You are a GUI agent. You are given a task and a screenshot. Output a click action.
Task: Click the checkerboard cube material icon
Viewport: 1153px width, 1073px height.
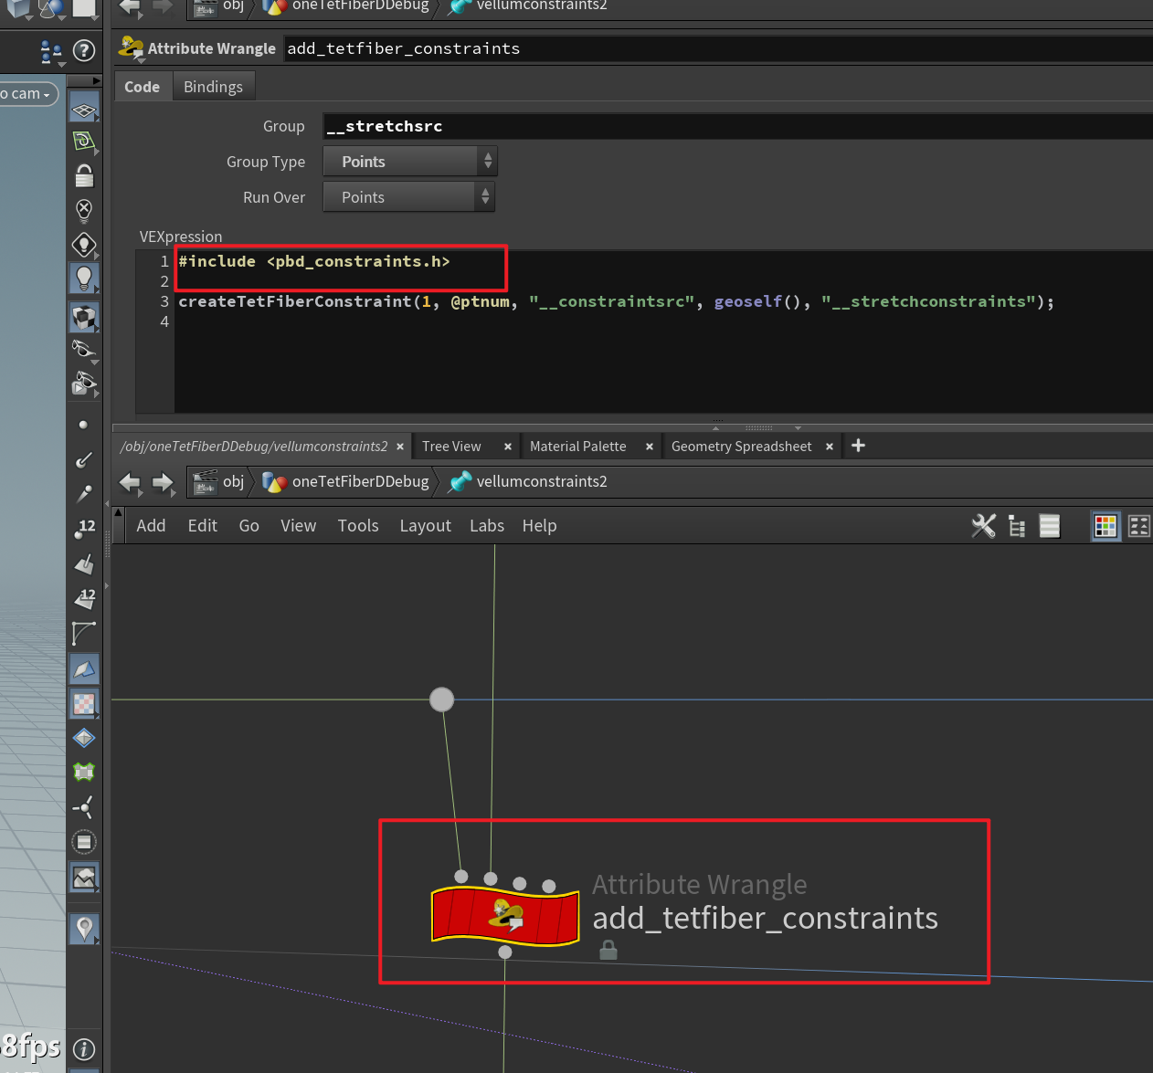pos(84,318)
